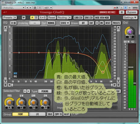Viewport: 140px width, 124px height.
Task: Click the keyboard icon in host toolbar
Action: (135, 8)
